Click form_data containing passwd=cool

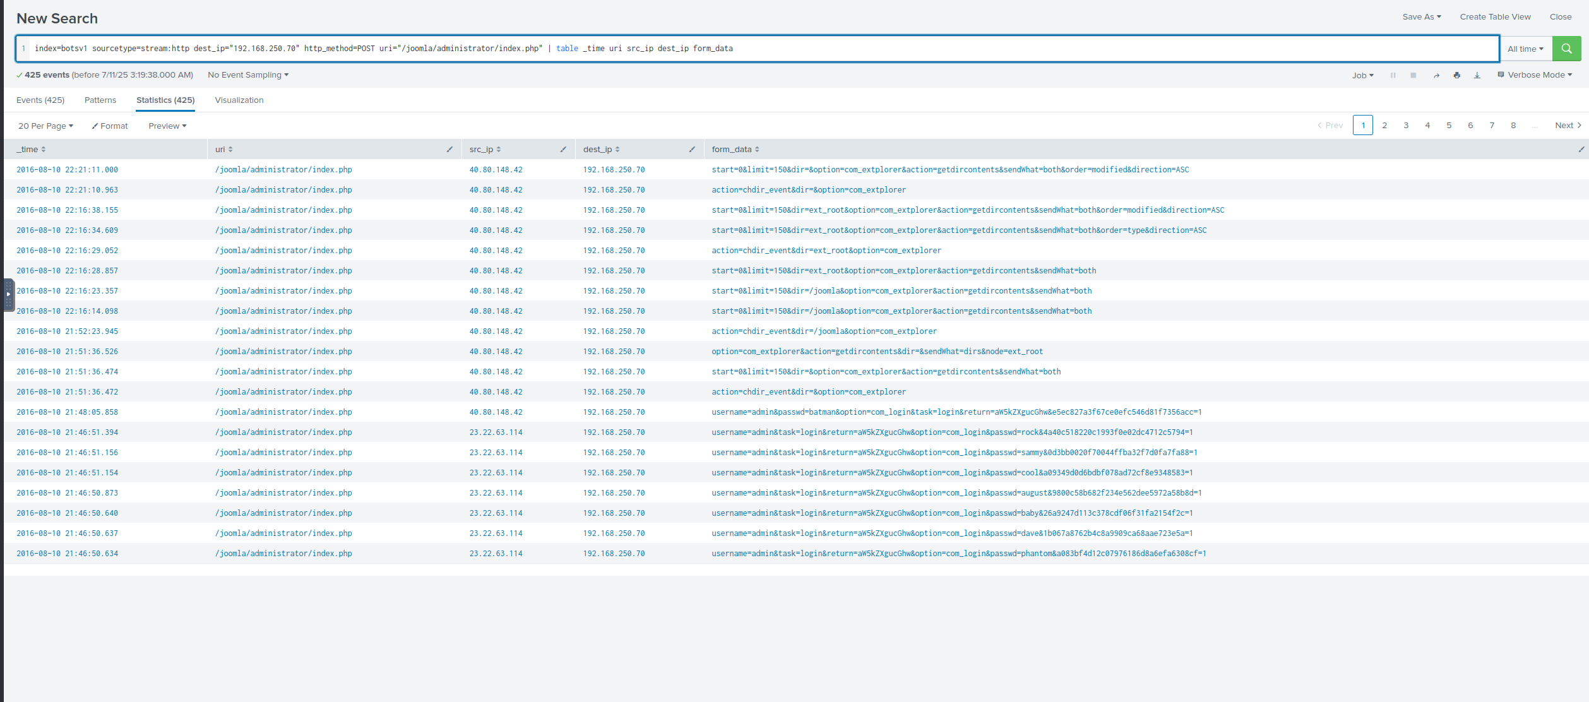(952, 473)
